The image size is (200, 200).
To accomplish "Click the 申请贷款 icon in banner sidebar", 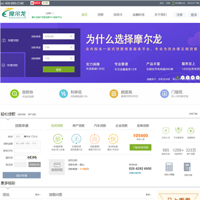I will click(3, 65).
